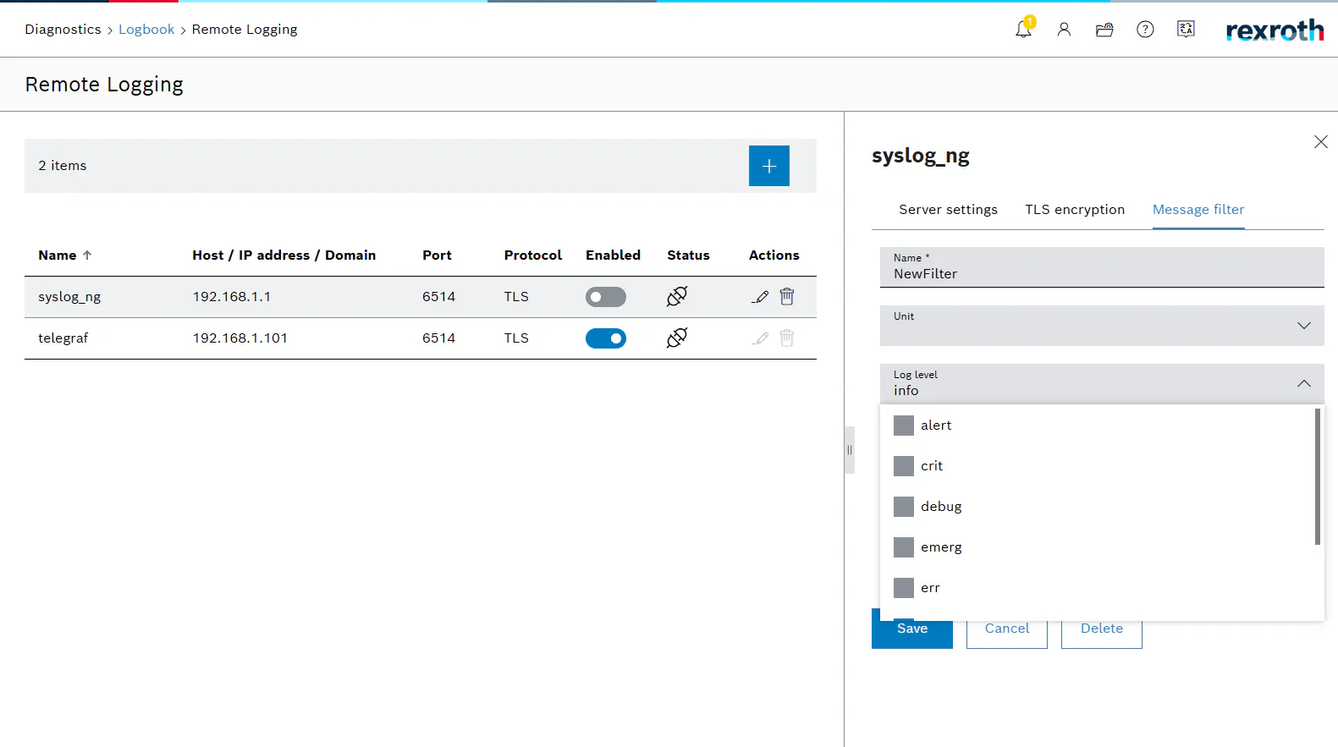Switch to Server settings tab
This screenshot has width=1338, height=747.
tap(948, 210)
